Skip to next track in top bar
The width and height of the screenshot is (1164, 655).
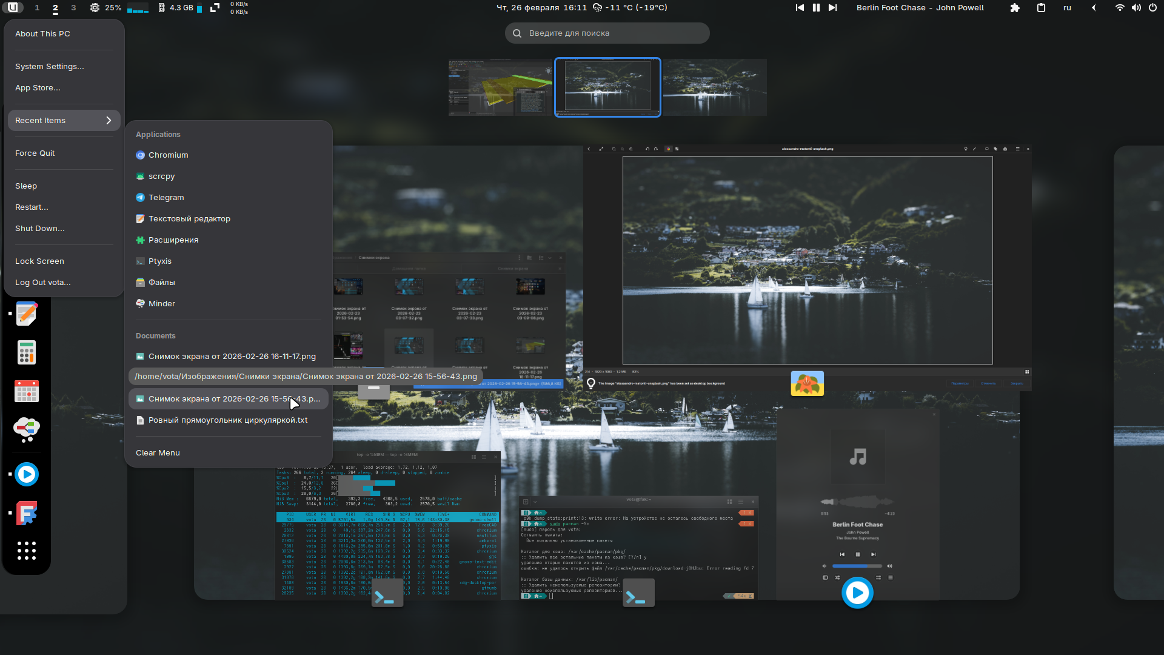coord(832,8)
